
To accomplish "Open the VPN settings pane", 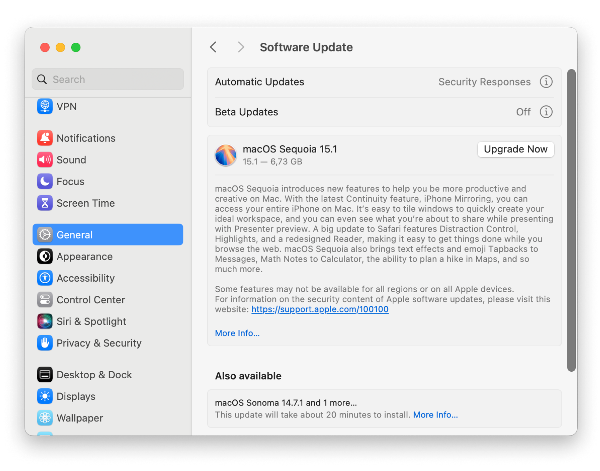I will 108,106.
